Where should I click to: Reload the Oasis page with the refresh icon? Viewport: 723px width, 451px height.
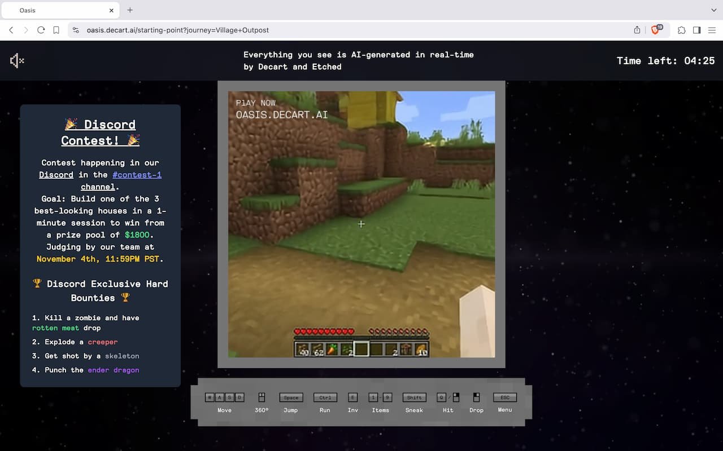click(41, 30)
